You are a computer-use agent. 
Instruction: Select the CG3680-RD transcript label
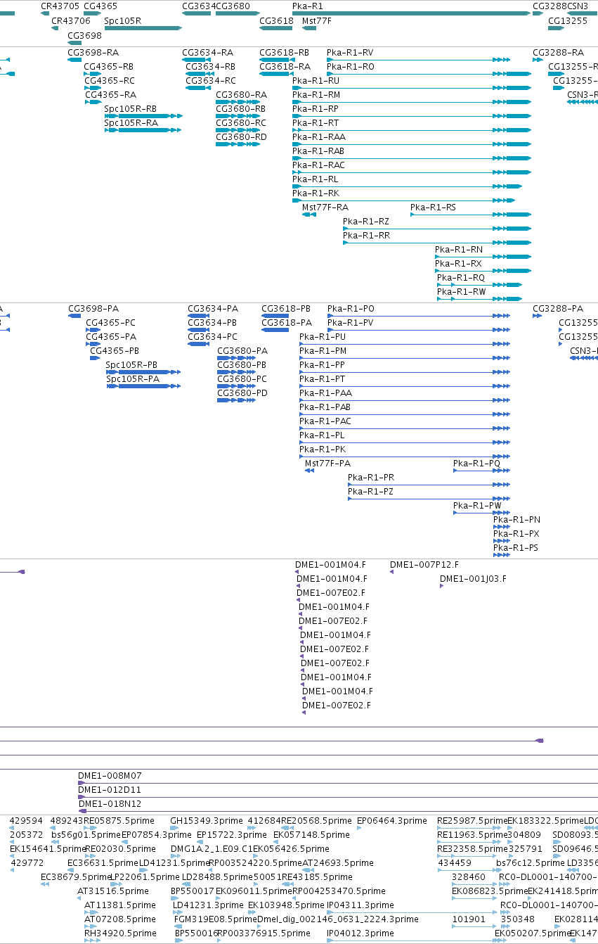(x=241, y=136)
